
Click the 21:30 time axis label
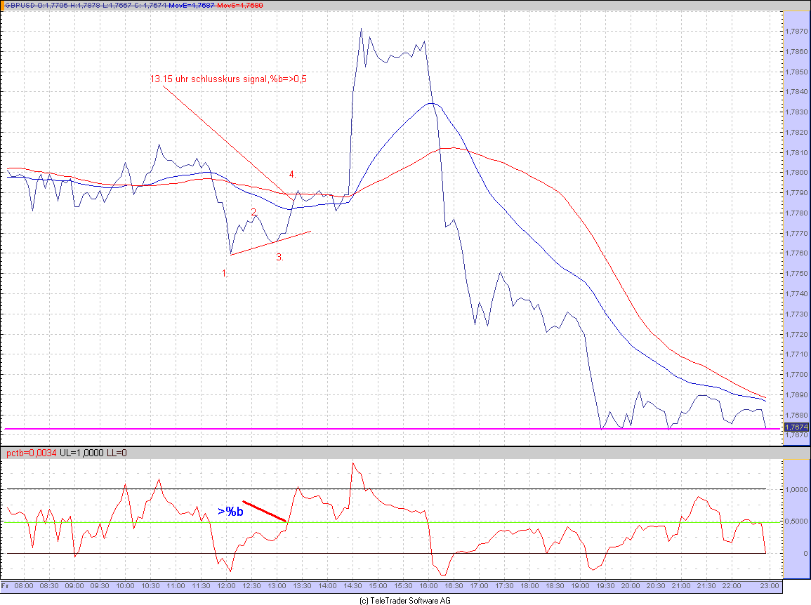click(706, 586)
